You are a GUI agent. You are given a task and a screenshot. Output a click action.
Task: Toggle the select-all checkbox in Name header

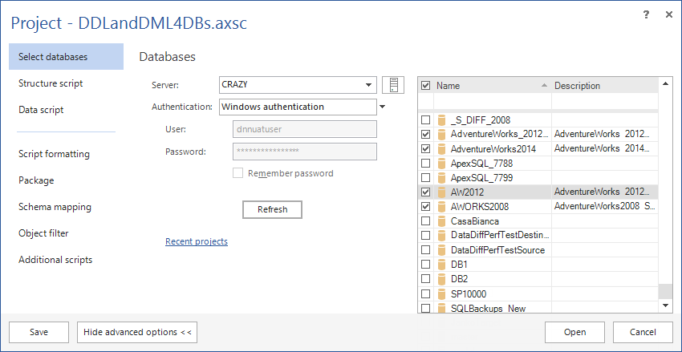tap(425, 85)
